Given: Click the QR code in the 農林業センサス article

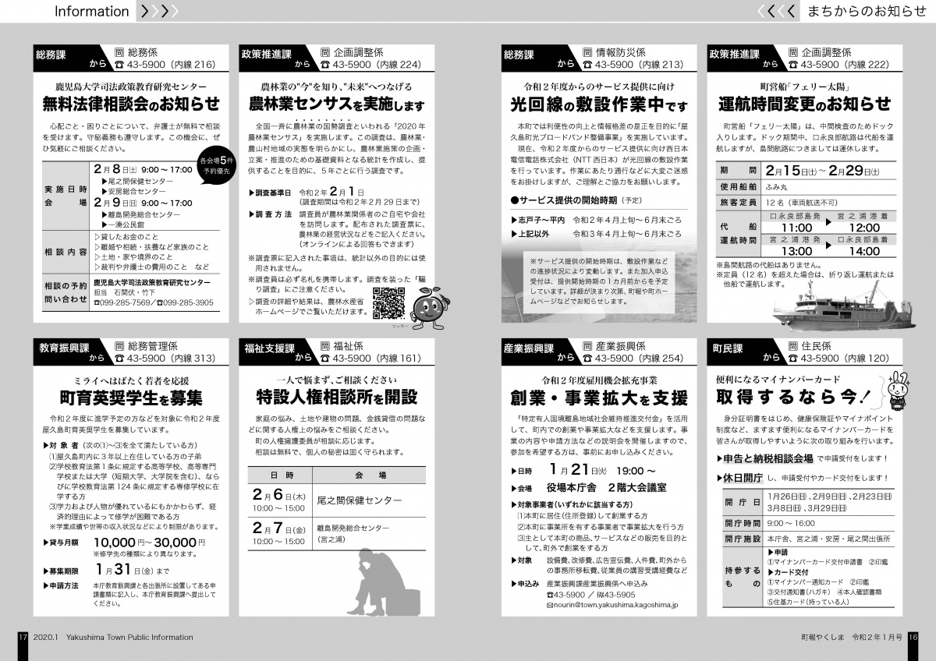Looking at the screenshot, I should click(x=388, y=304).
